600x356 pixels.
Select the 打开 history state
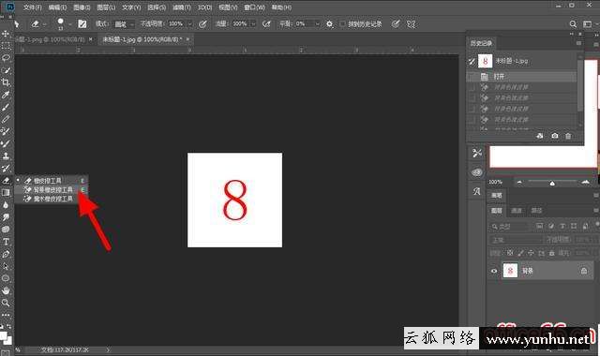(521, 77)
